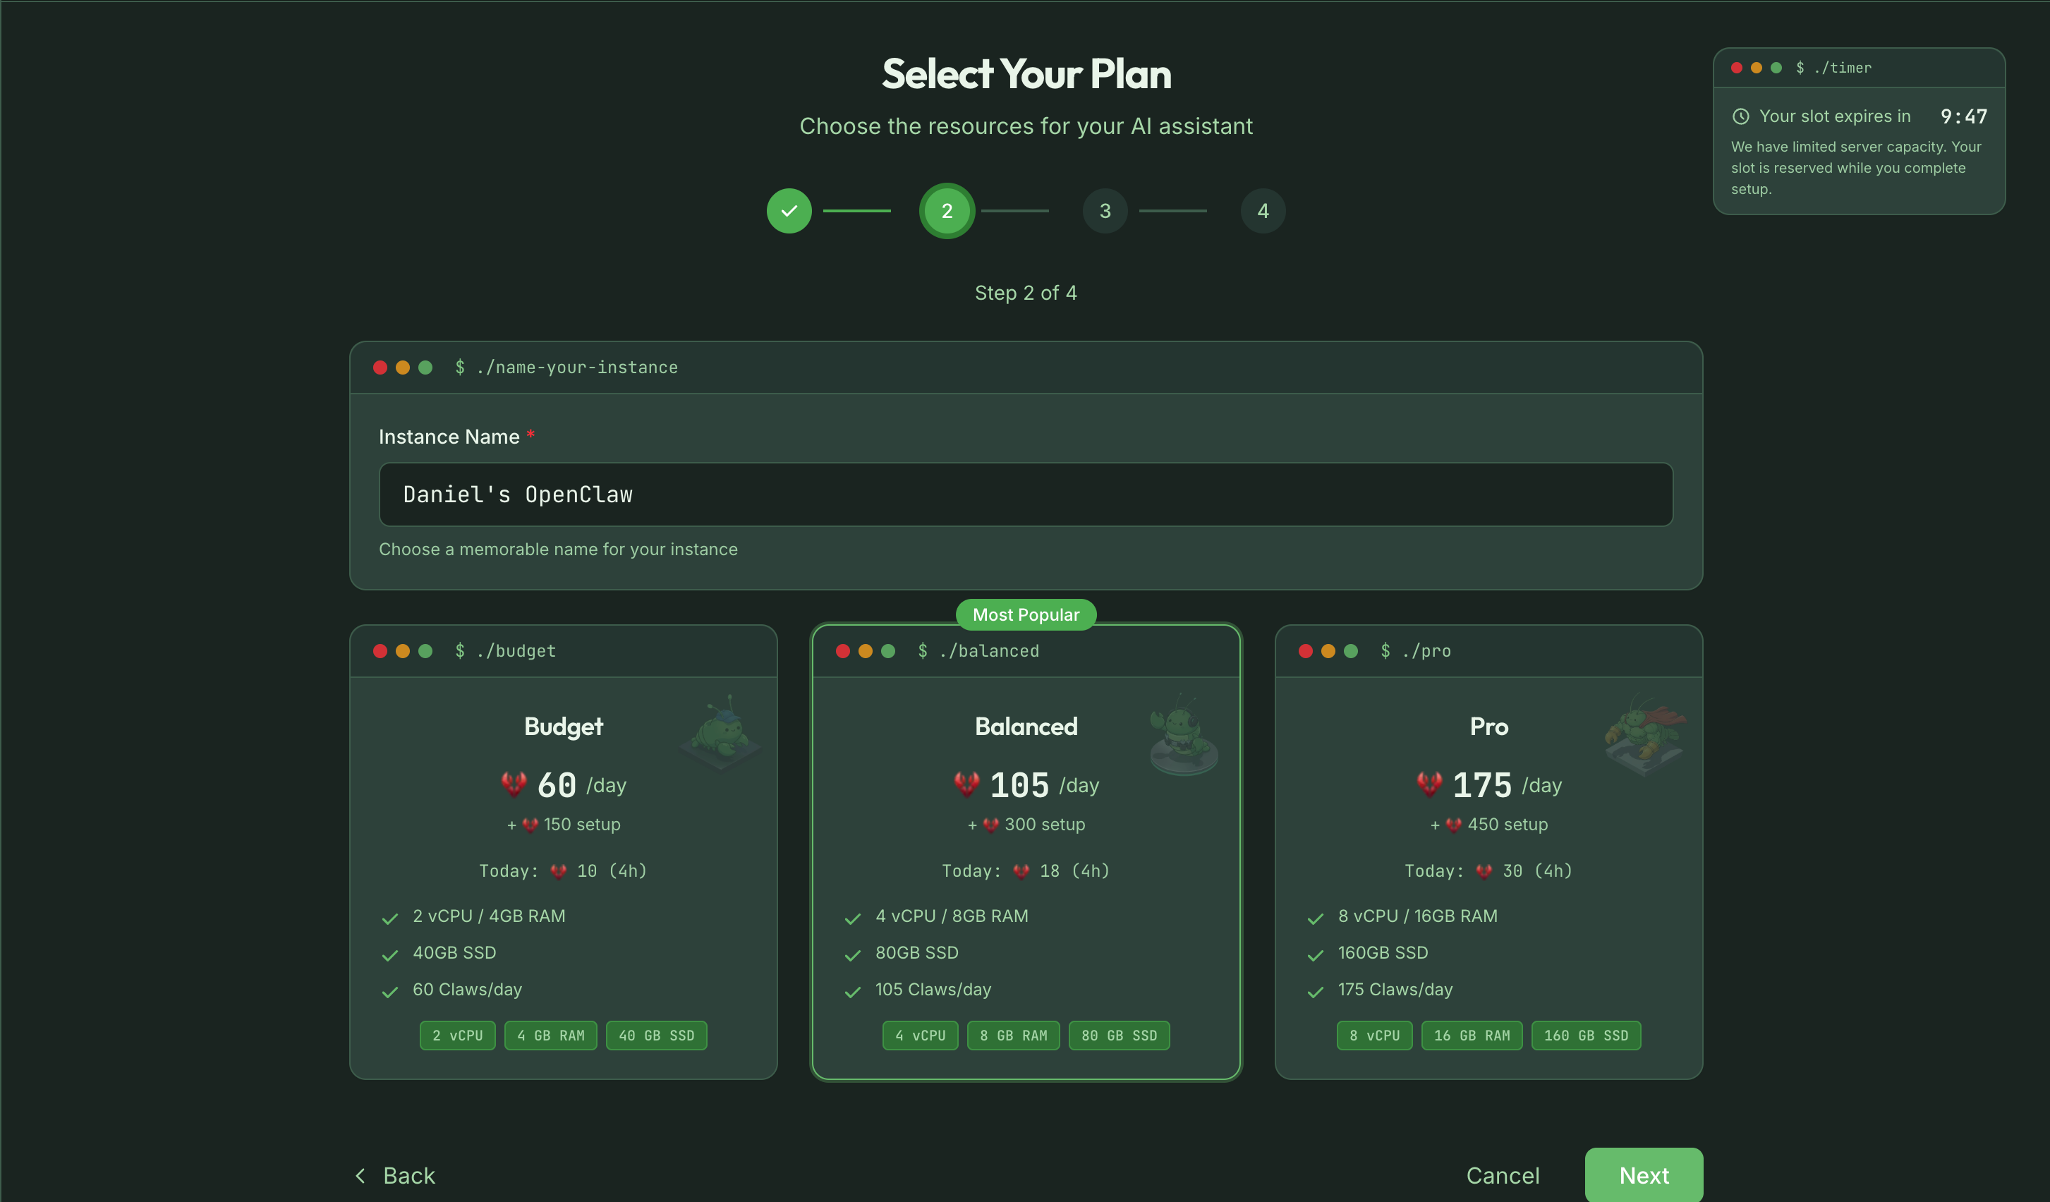Click the step 4 circle in the progress bar
This screenshot has width=2050, height=1202.
pyautogui.click(x=1263, y=210)
